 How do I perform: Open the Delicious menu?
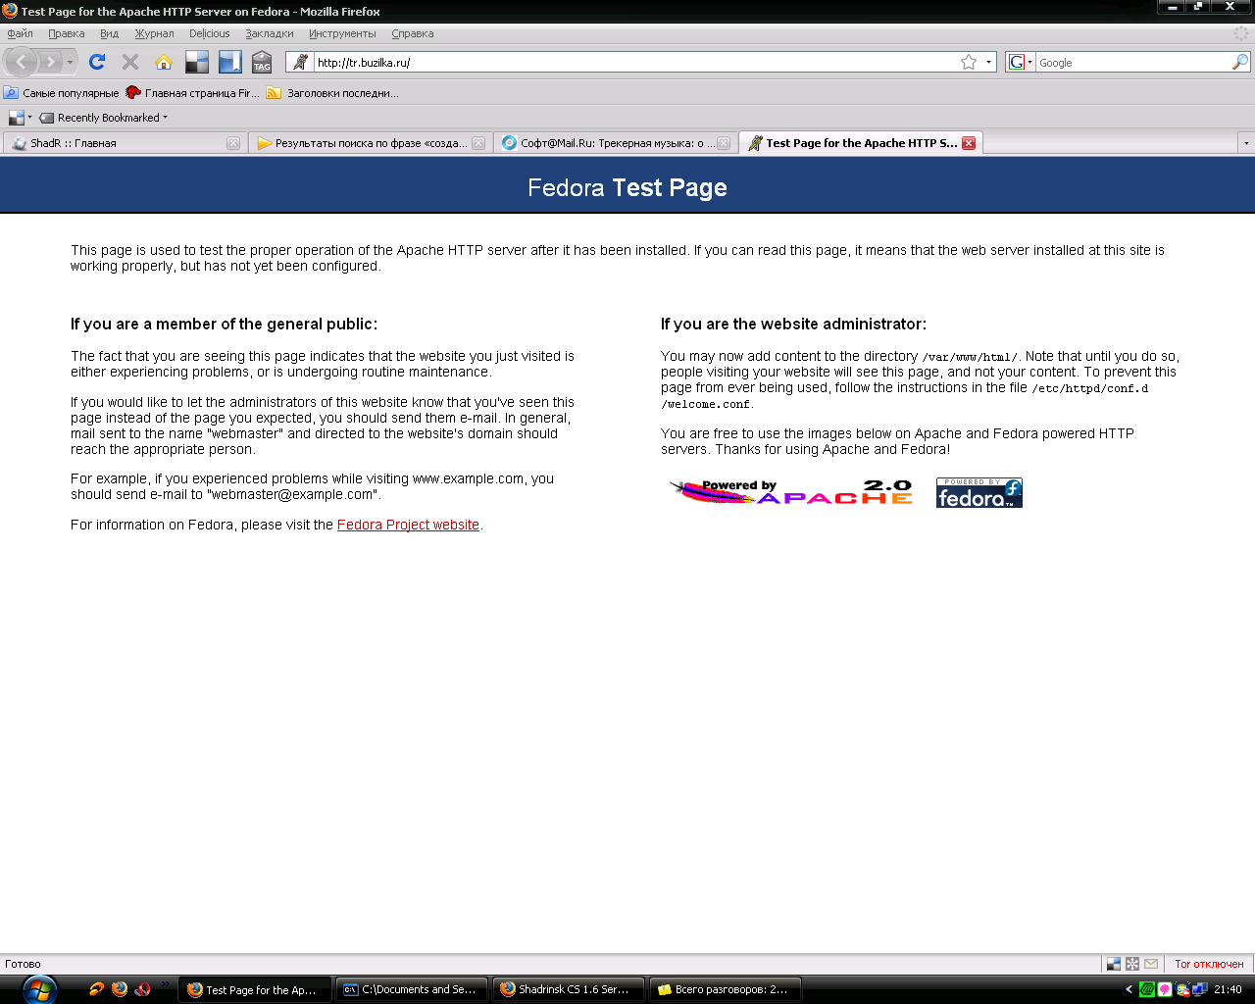coord(209,33)
